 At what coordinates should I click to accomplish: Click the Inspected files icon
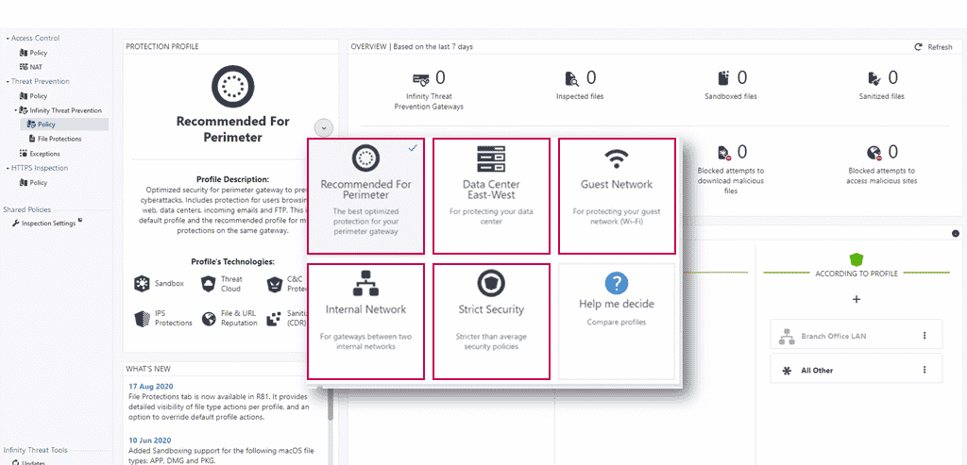coord(572,79)
